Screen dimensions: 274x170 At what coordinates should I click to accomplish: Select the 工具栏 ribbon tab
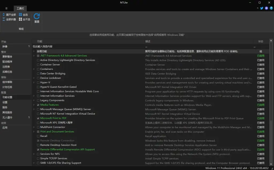[20, 8]
